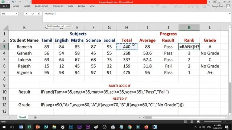Collapse the formula bar using chevron
Screen dimensions: 232x130
click(x=229, y=13)
